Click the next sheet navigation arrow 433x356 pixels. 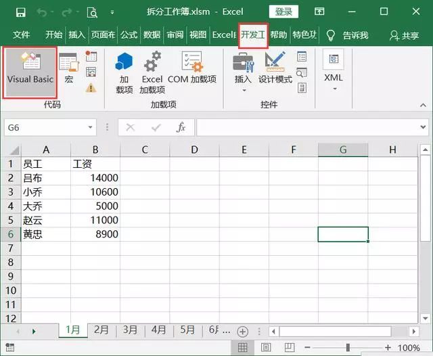pyautogui.click(x=34, y=331)
